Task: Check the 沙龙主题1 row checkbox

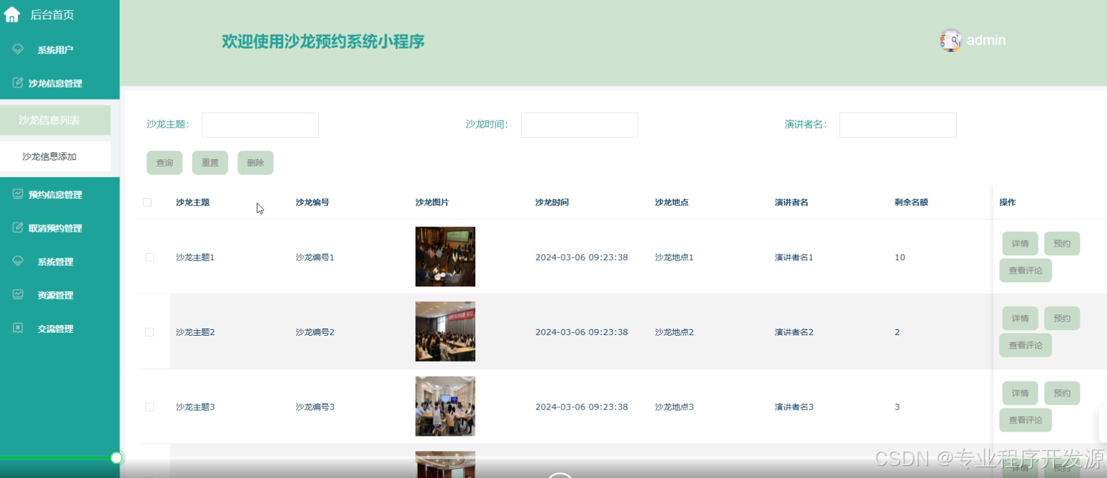Action: tap(150, 257)
